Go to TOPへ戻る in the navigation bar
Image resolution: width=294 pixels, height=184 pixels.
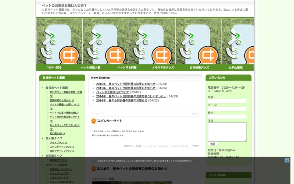tap(54, 67)
